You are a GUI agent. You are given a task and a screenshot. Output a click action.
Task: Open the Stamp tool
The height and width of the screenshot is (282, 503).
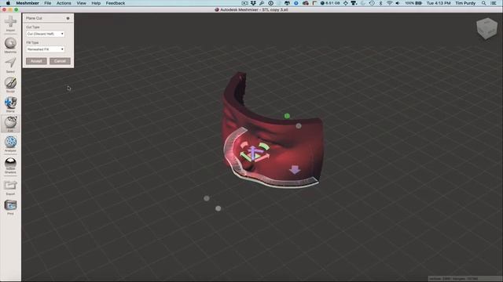10,104
